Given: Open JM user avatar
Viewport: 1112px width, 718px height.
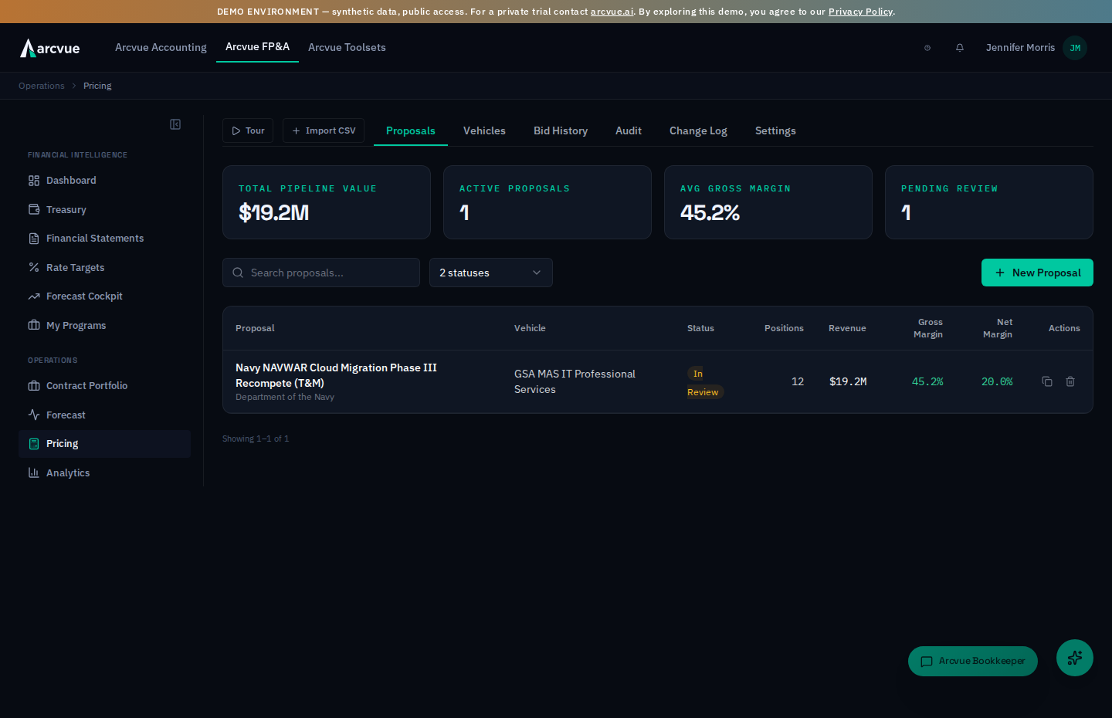Looking at the screenshot, I should pos(1075,48).
